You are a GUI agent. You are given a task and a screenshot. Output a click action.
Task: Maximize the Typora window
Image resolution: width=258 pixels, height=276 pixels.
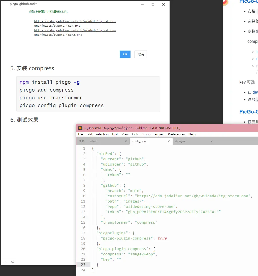(x=153, y=4)
